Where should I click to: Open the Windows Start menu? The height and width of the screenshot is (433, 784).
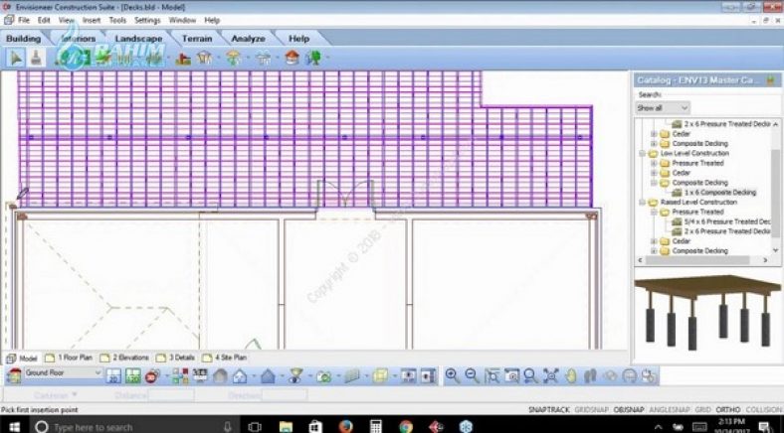pos(14,427)
